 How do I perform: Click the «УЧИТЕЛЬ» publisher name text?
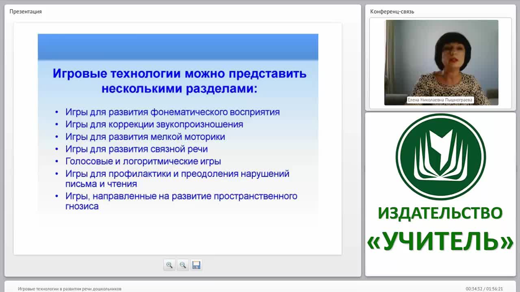click(x=440, y=241)
